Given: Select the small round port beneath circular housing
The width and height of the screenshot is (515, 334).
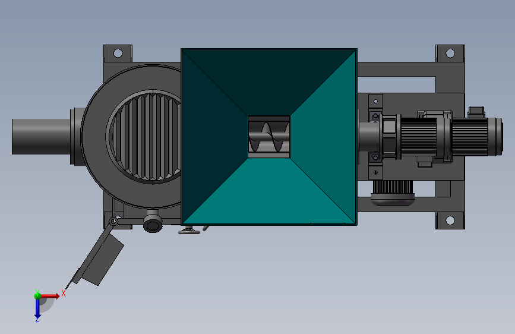Looking at the screenshot, I should (x=153, y=225).
